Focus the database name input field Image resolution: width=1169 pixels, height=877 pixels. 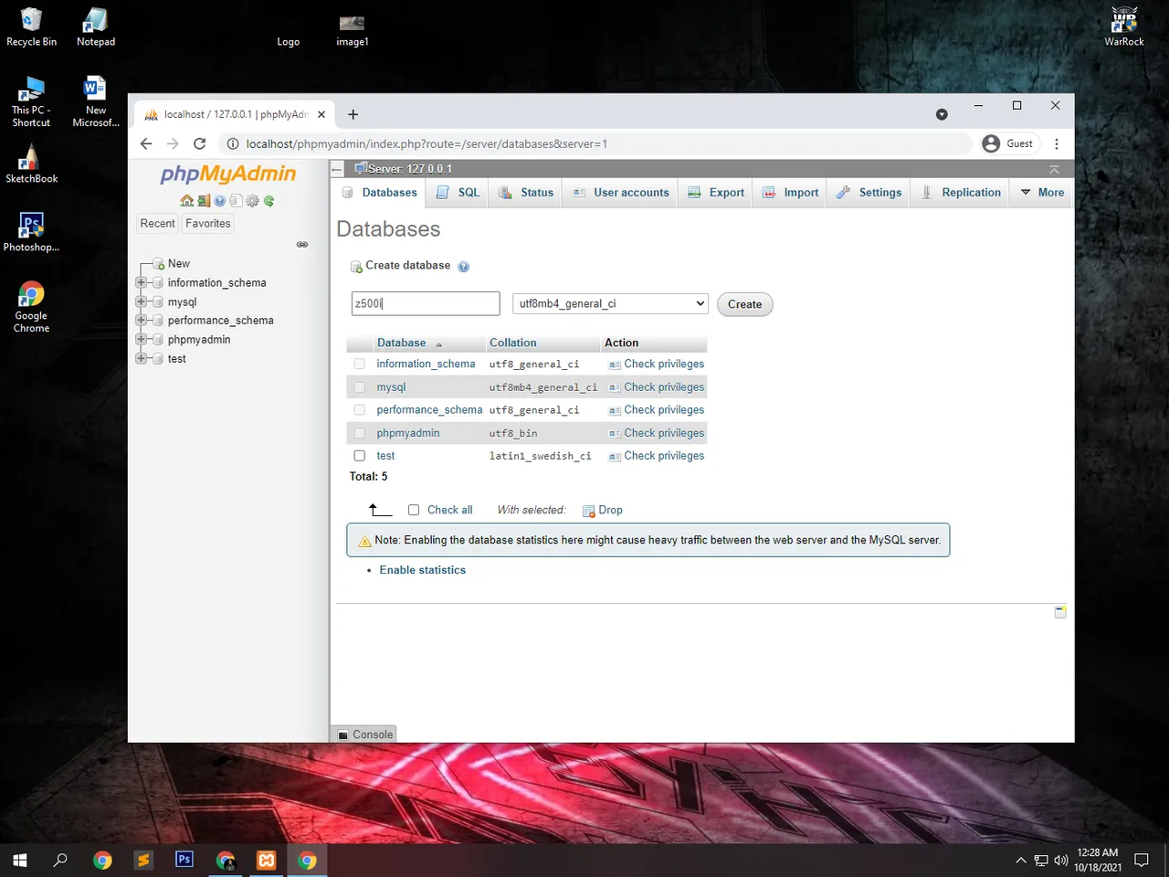pos(426,303)
